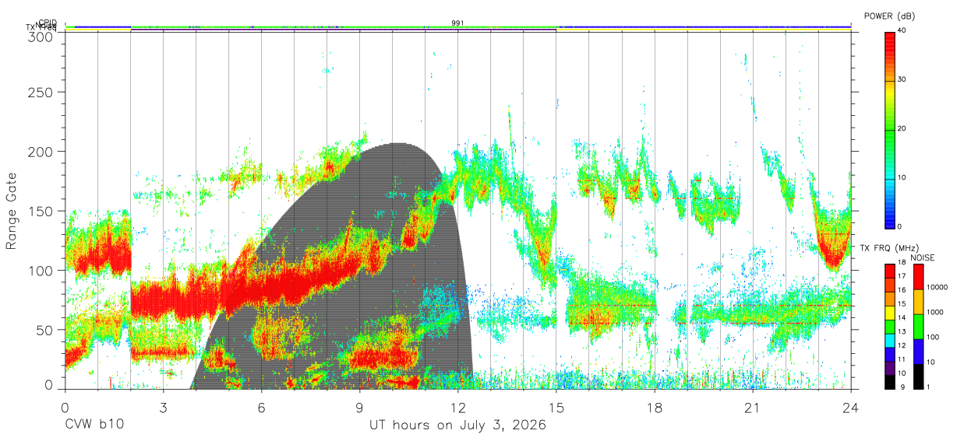Image resolution: width=957 pixels, height=441 pixels.
Task: Click the 6 tick on UT hours axis
Action: coord(262,407)
